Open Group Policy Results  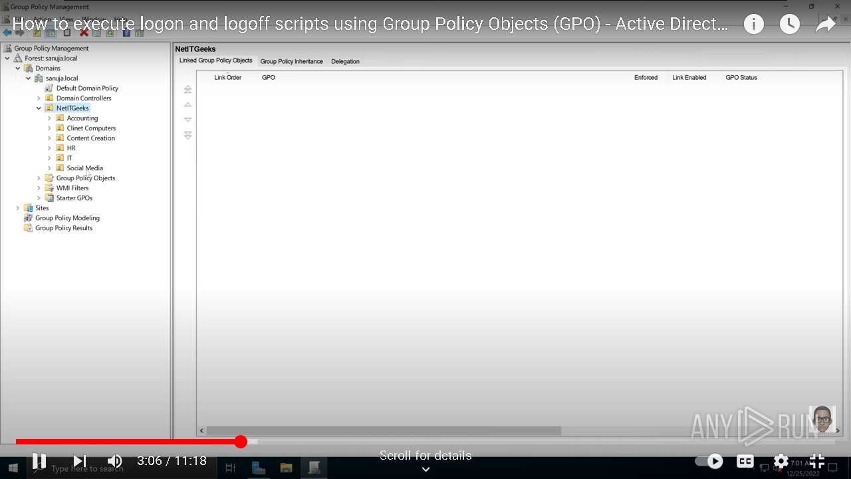tap(64, 228)
